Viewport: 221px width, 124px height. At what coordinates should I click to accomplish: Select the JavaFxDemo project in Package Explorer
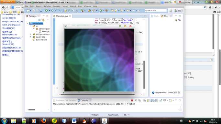[x=36, y=23]
